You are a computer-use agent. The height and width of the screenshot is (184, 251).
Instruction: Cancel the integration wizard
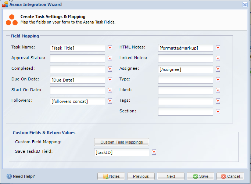[230, 176]
